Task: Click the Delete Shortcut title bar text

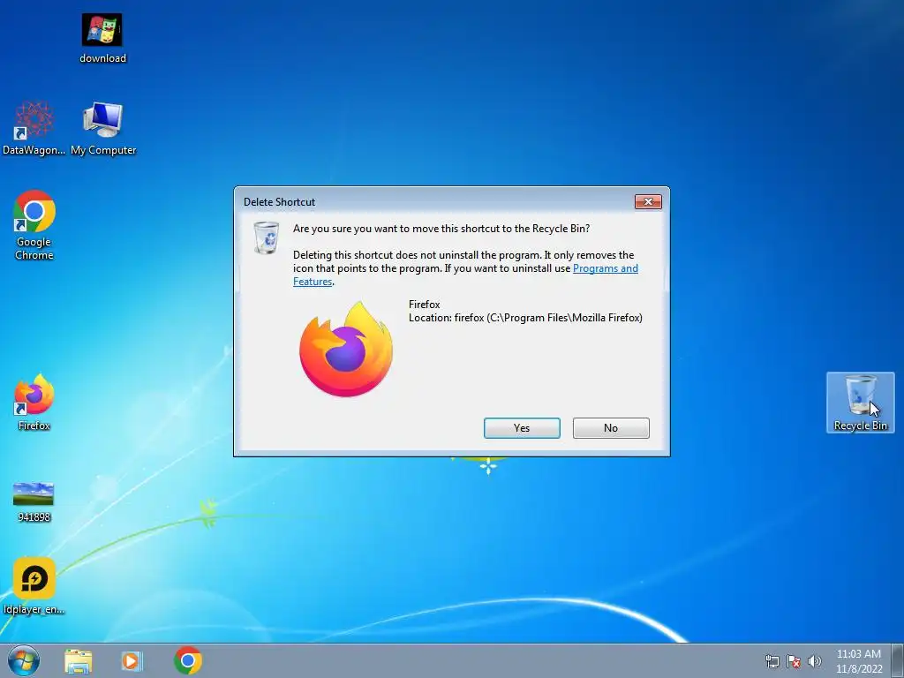Action: tap(279, 202)
